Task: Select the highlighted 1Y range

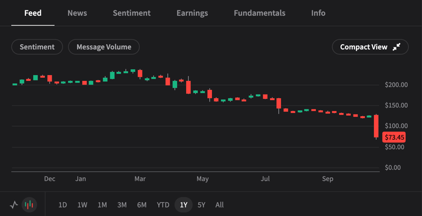Action: pos(184,205)
